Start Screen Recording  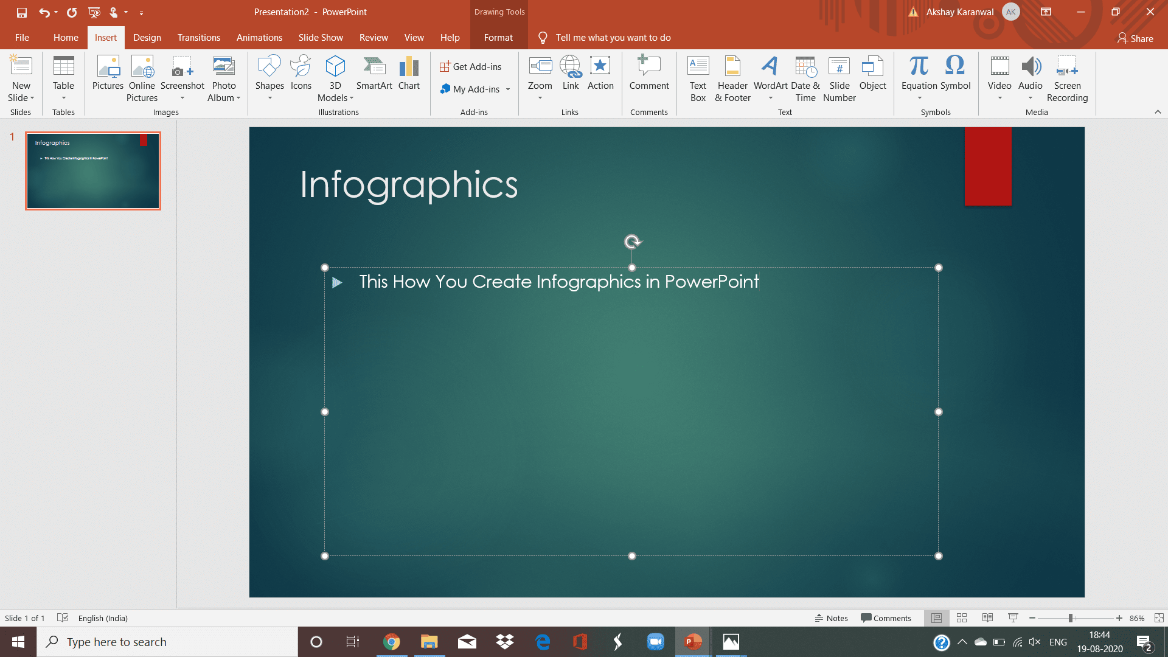point(1067,78)
